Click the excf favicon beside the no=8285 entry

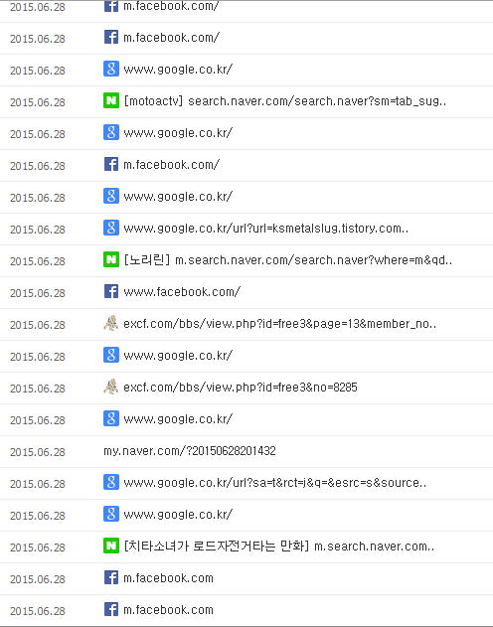(x=110, y=387)
